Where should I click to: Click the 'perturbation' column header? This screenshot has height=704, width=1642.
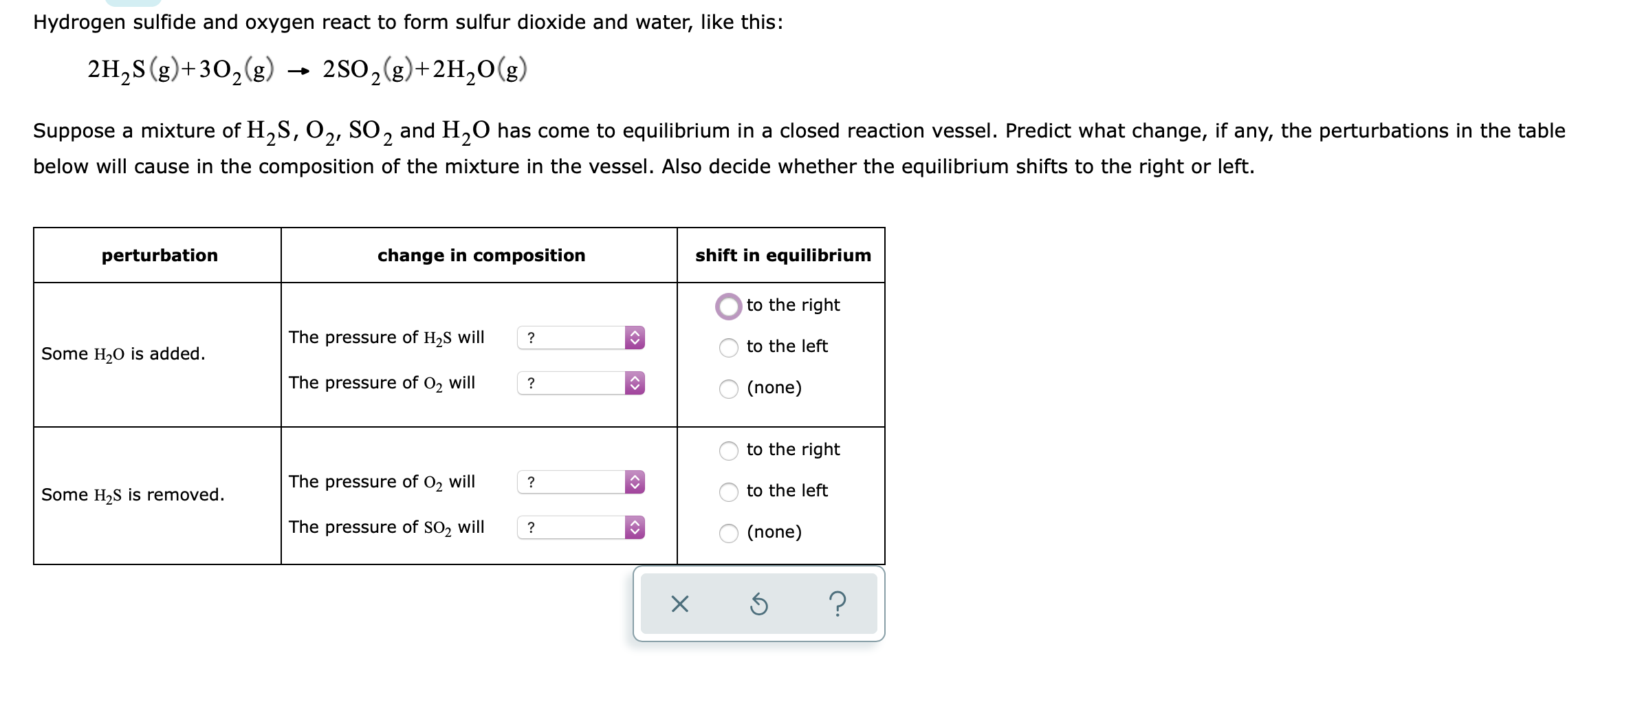click(x=160, y=255)
